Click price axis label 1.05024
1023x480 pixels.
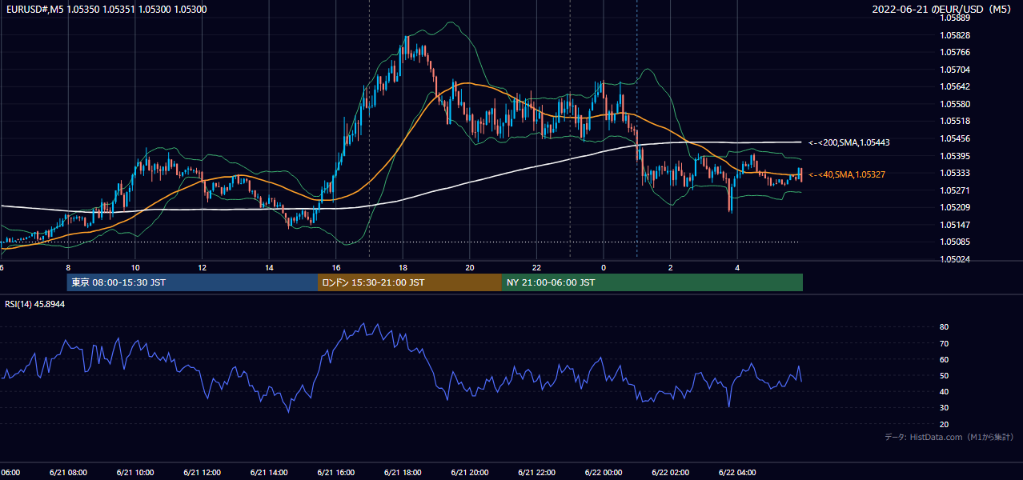click(x=955, y=259)
